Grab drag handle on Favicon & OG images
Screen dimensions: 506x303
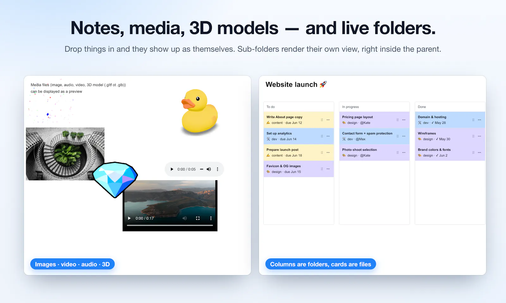pyautogui.click(x=322, y=169)
